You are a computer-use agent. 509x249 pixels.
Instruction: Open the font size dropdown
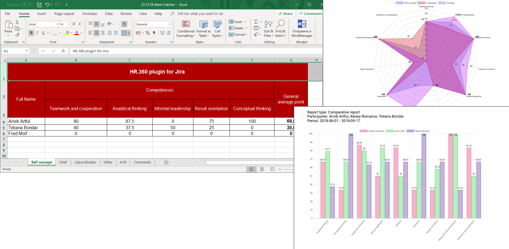(69, 24)
